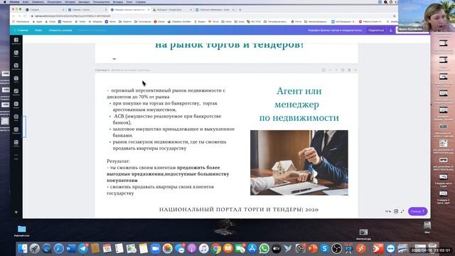Open the 'Рабочий стол' folder on desktop
Screen dimensions: 455x256
pyautogui.click(x=22, y=230)
